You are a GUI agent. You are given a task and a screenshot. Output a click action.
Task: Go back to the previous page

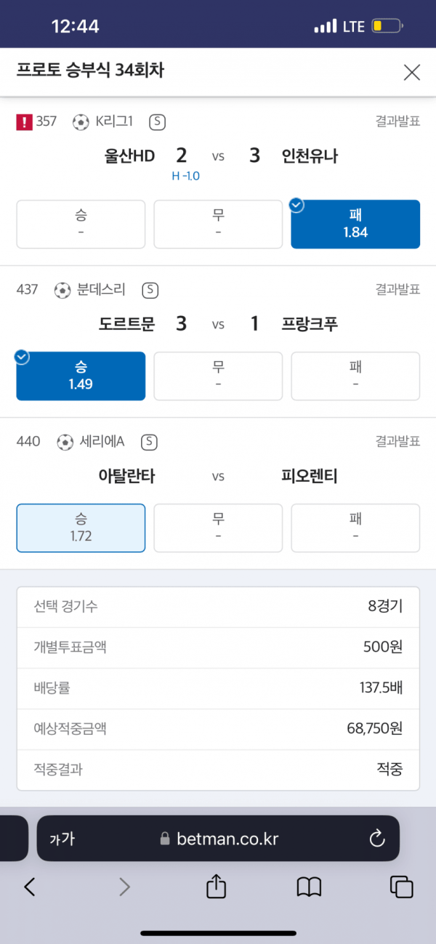pos(30,886)
